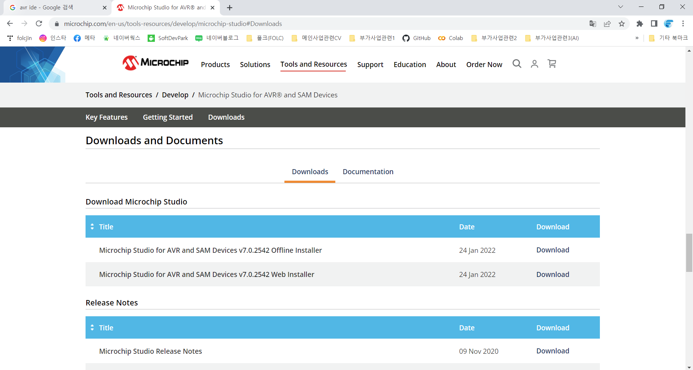Close the Microchip Studio tab
This screenshot has width=693, height=370.
pyautogui.click(x=213, y=8)
